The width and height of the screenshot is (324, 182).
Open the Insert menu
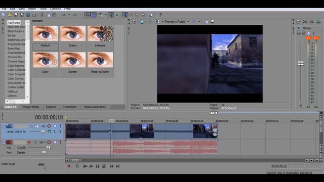point(32,9)
